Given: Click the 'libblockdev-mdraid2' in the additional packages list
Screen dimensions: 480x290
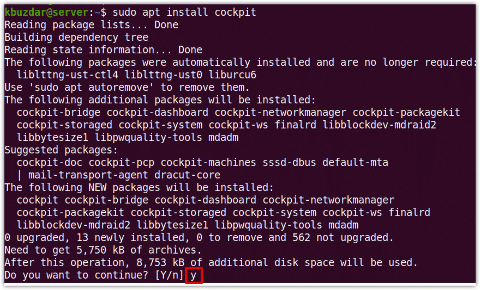Looking at the screenshot, I should pos(379,125).
